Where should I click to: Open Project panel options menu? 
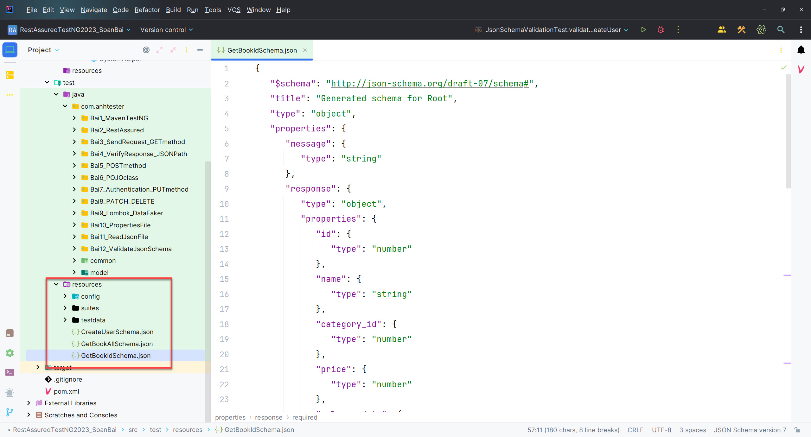(x=186, y=50)
